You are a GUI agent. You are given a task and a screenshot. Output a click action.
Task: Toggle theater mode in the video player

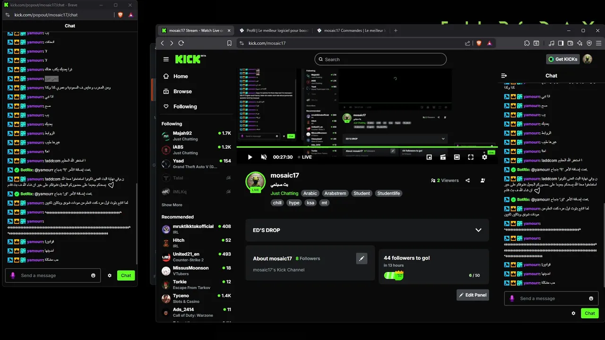tap(457, 157)
